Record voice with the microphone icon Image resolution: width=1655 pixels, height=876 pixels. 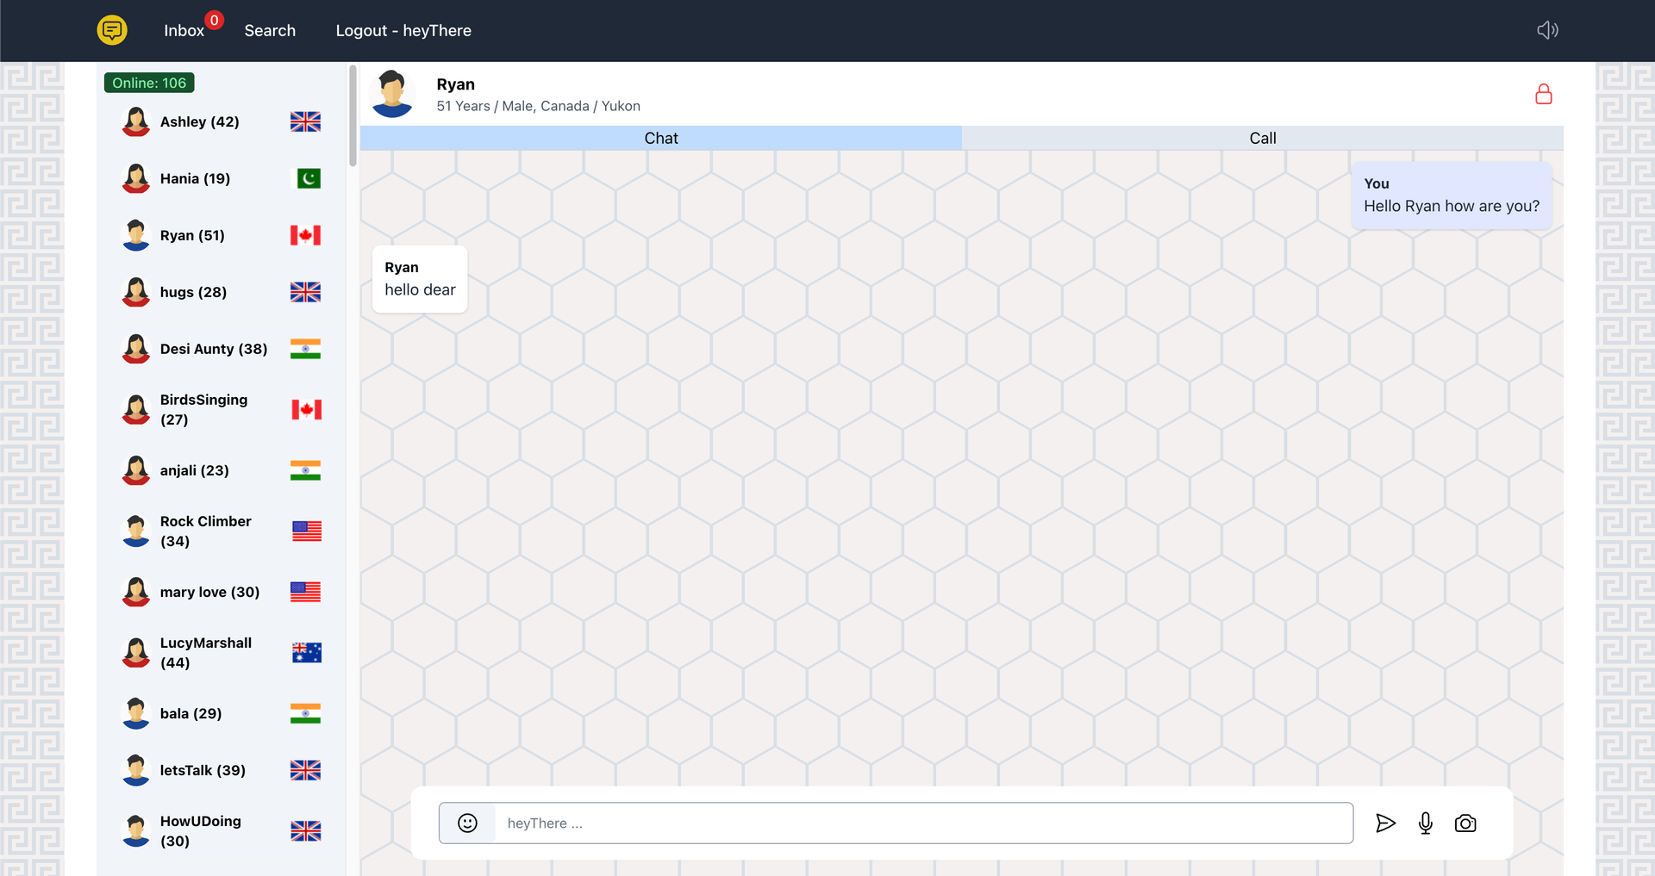[1426, 823]
